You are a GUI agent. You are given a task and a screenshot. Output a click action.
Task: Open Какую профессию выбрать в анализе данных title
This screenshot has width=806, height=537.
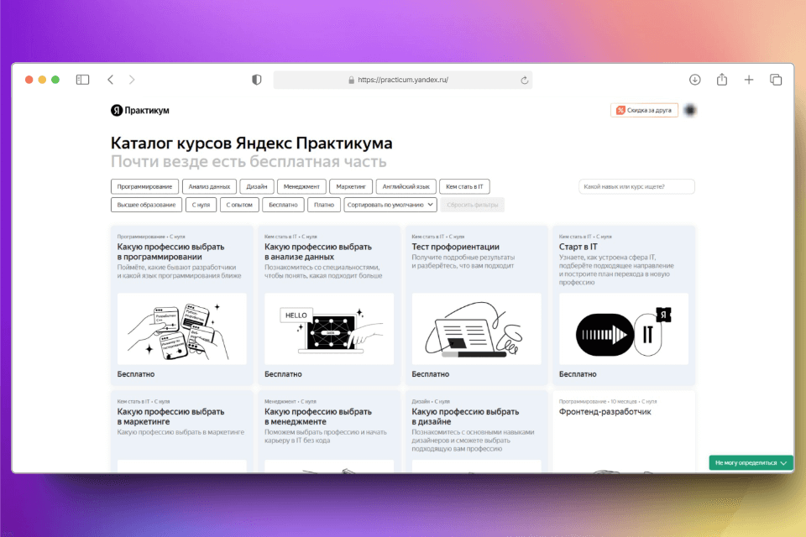coord(317,252)
